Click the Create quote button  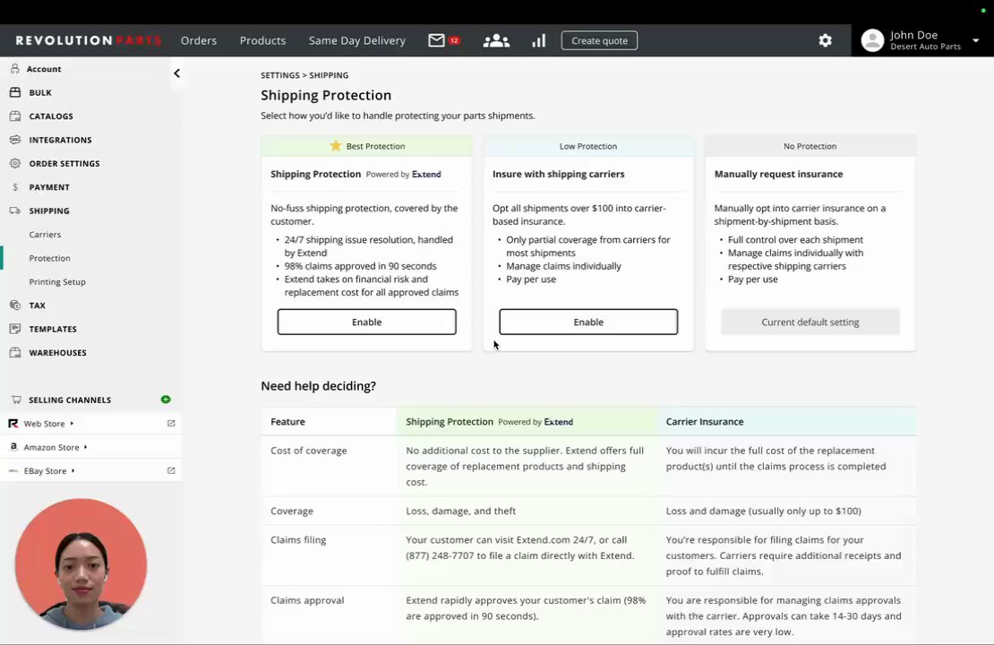point(599,40)
